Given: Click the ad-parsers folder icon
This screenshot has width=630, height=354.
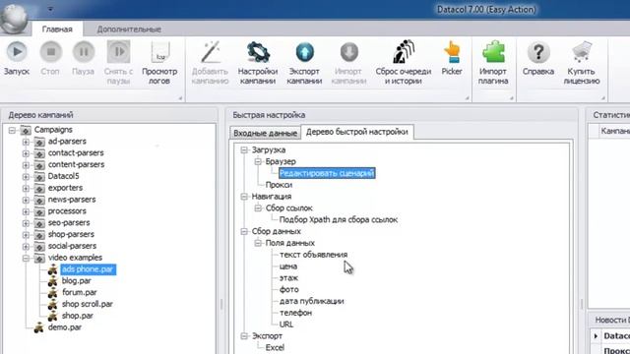Looking at the screenshot, I should tap(39, 142).
